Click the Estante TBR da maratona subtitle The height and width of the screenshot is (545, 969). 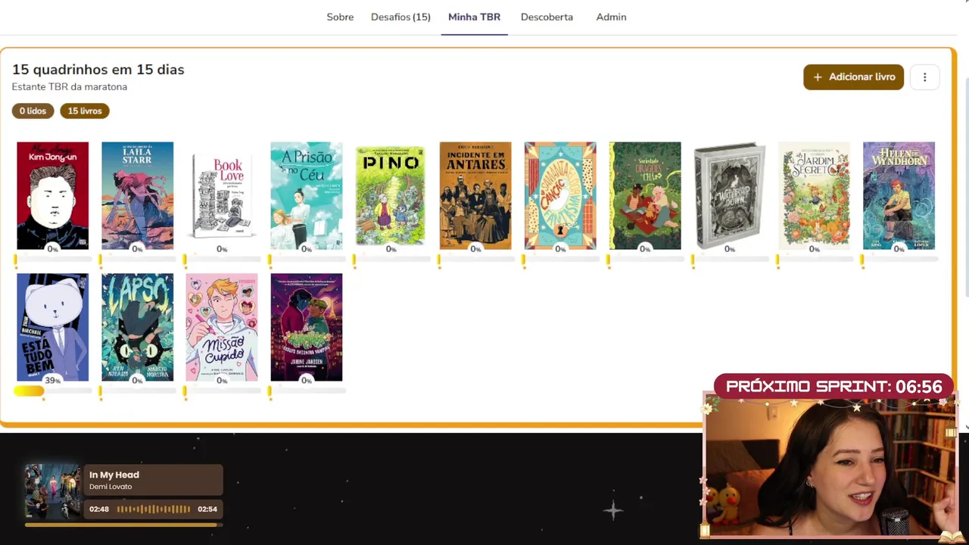coord(70,87)
